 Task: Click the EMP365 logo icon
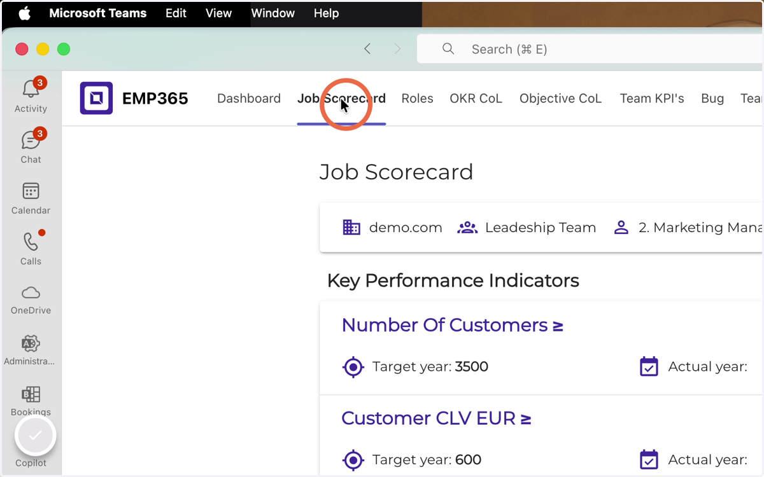[96, 98]
